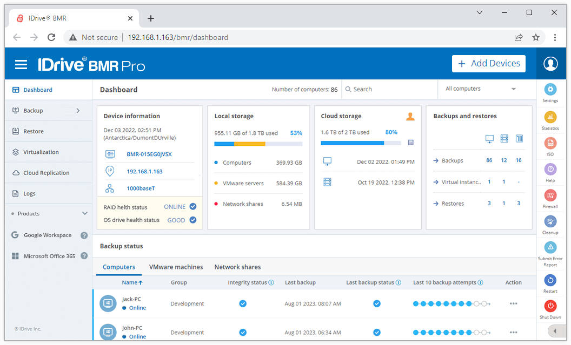Image resolution: width=571 pixels, height=345 pixels.
Task: Toggle the hamburger menu in header
Action: coord(21,65)
